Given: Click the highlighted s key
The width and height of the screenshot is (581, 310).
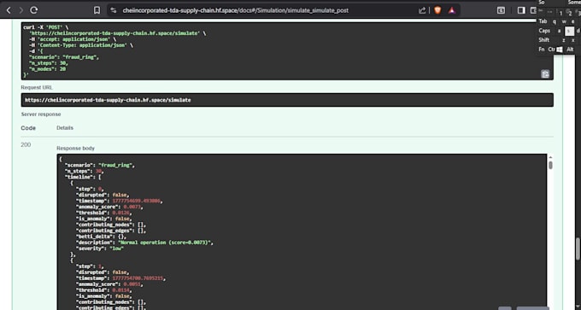Looking at the screenshot, I should [569, 31].
